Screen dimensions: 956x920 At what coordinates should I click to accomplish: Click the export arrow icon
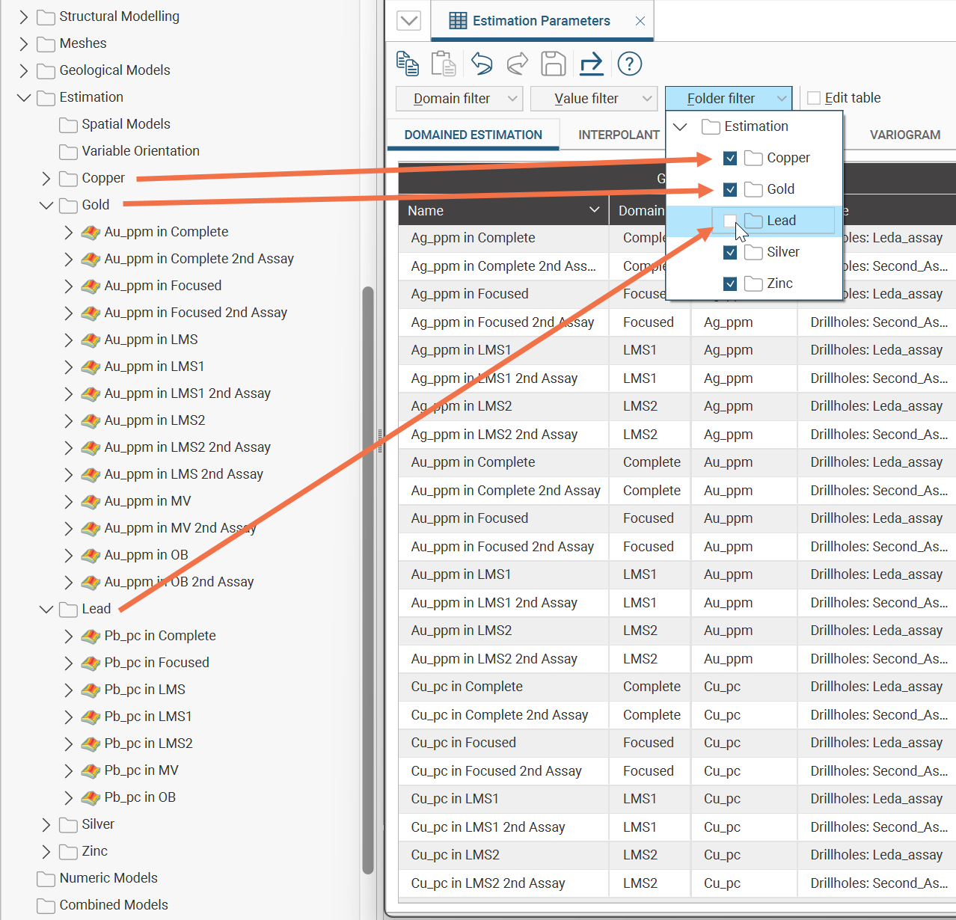pos(591,64)
